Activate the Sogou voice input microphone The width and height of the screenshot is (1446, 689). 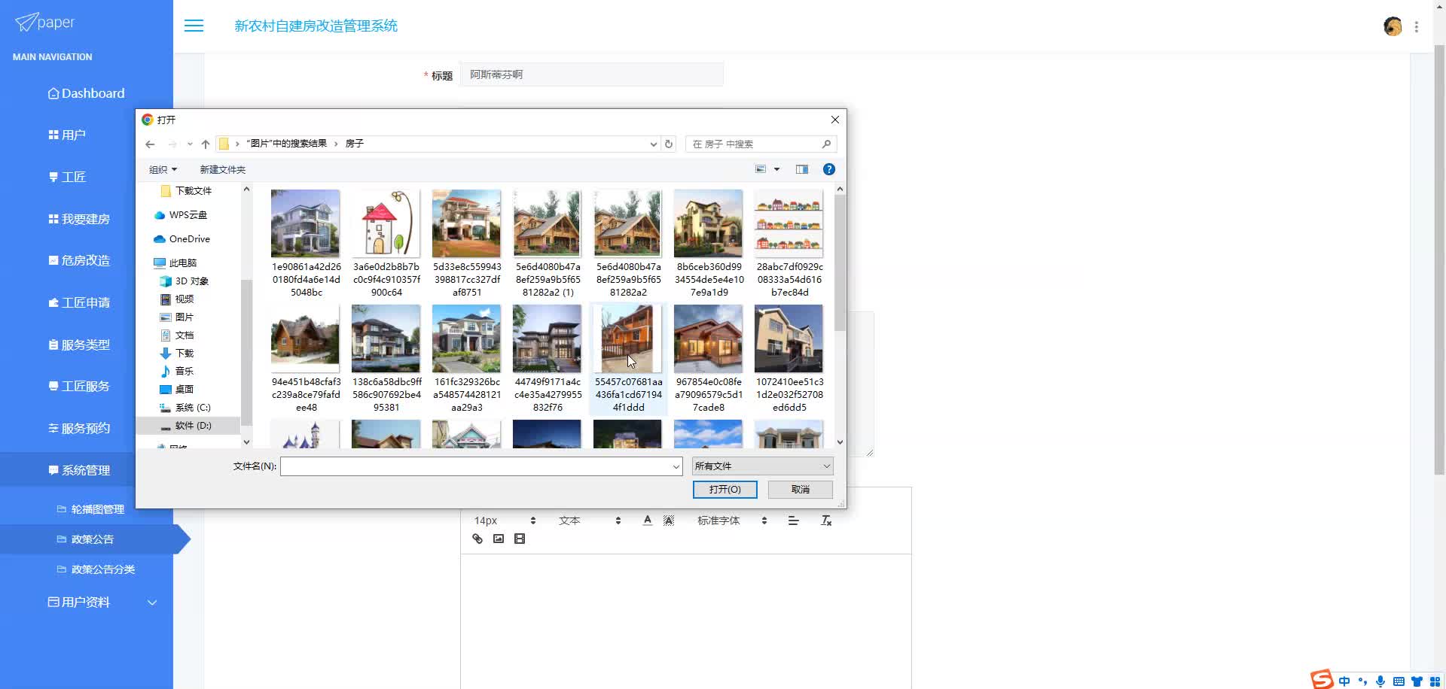(x=1382, y=681)
